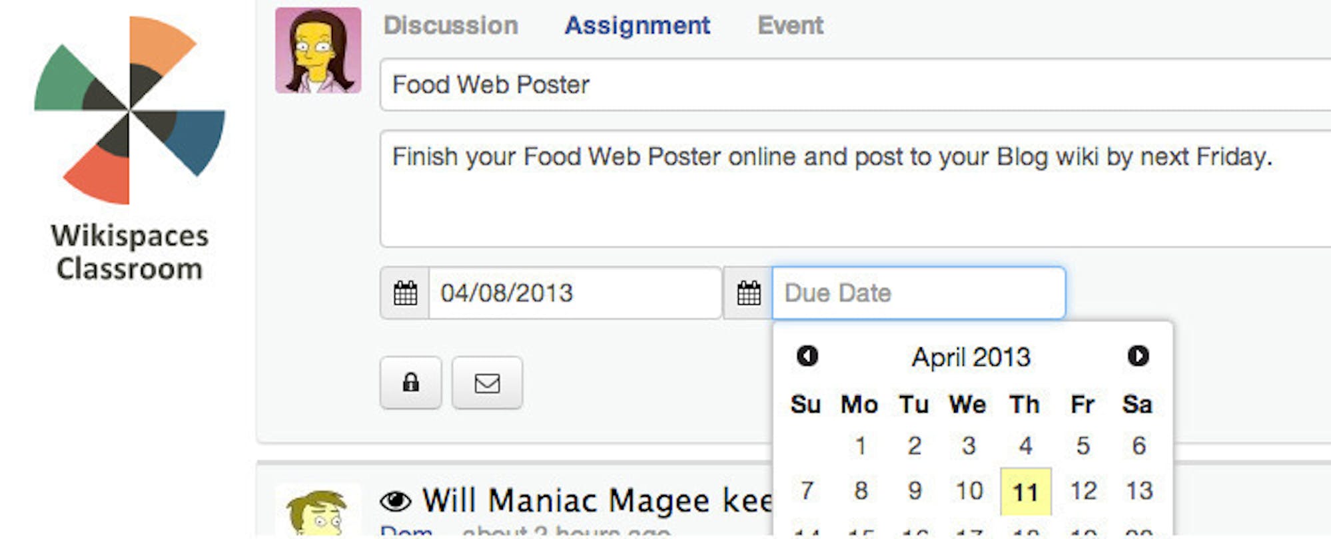Click the Wikispaces Classroom pinwheel logo
This screenshot has height=539, width=1331.
(130, 110)
